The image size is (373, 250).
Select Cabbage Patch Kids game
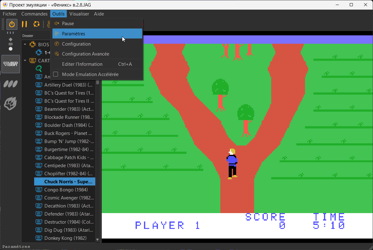click(69, 157)
